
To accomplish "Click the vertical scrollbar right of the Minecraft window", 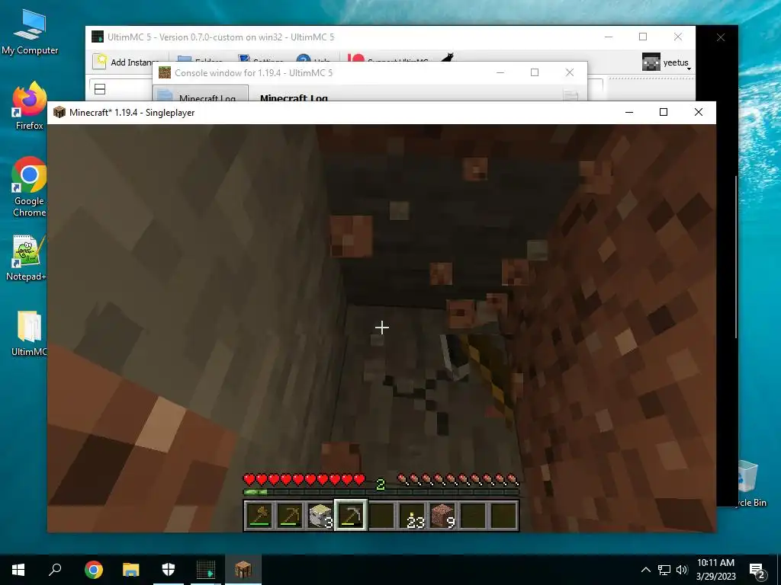I will click(735, 257).
